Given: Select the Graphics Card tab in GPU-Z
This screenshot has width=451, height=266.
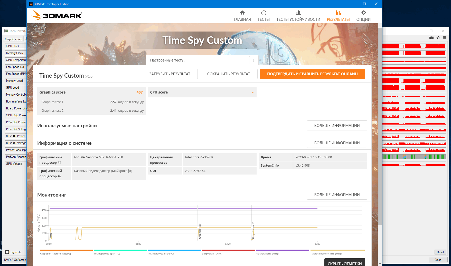Looking at the screenshot, I should pos(14,39).
